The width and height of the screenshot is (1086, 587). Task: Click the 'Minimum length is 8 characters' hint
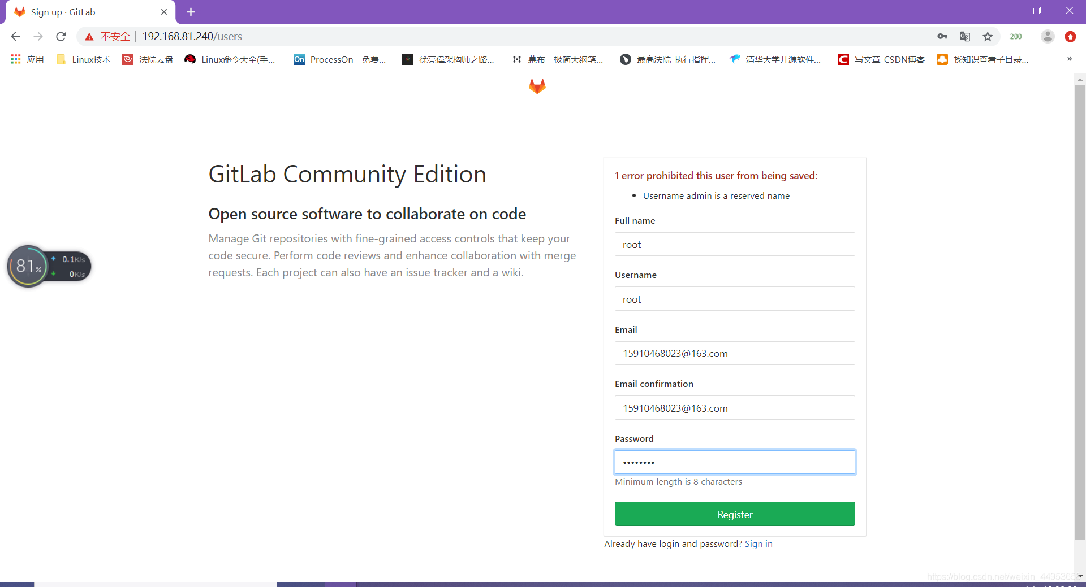point(678,481)
